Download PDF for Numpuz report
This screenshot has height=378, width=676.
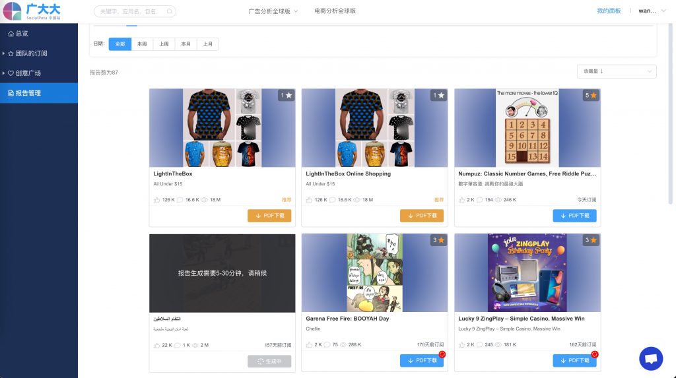click(x=575, y=216)
